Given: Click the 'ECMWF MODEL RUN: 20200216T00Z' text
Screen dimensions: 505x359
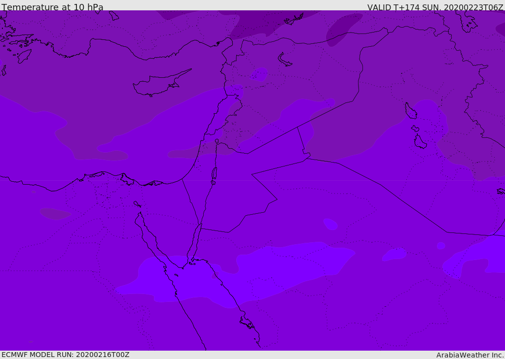Looking at the screenshot, I should tap(66, 355).
